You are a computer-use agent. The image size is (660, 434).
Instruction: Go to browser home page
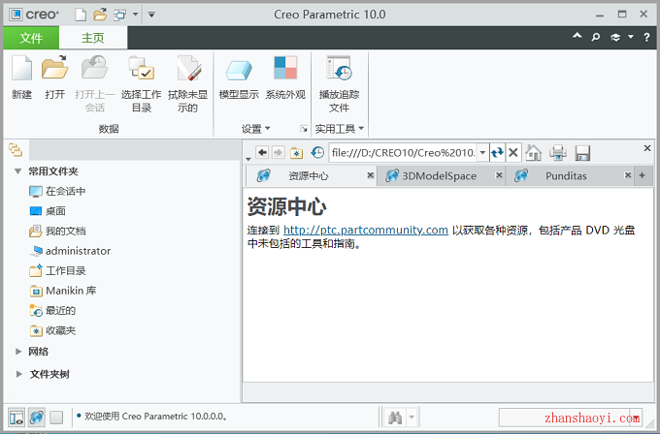pyautogui.click(x=534, y=152)
